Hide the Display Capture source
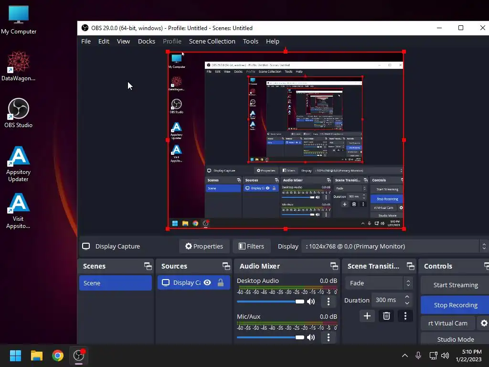The height and width of the screenshot is (367, 489). click(x=207, y=283)
